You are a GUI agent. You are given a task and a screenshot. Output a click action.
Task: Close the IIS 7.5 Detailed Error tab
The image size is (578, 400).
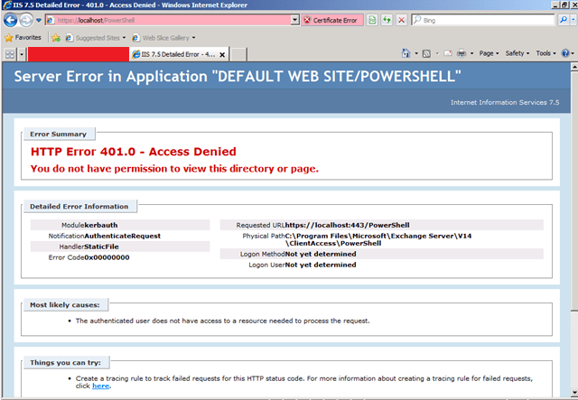click(222, 55)
